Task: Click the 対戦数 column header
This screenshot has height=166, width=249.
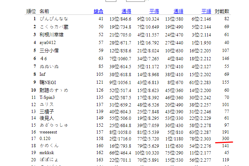Action: (x=222, y=12)
